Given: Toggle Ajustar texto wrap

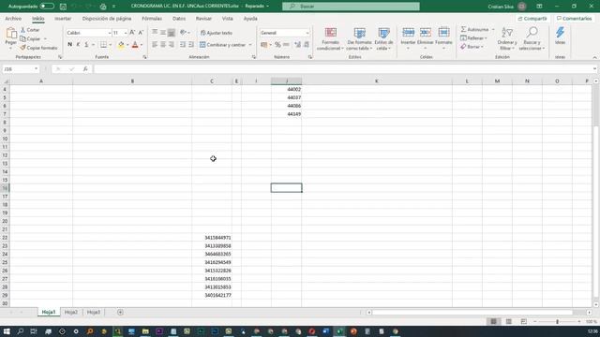Looking at the screenshot, I should tap(217, 33).
